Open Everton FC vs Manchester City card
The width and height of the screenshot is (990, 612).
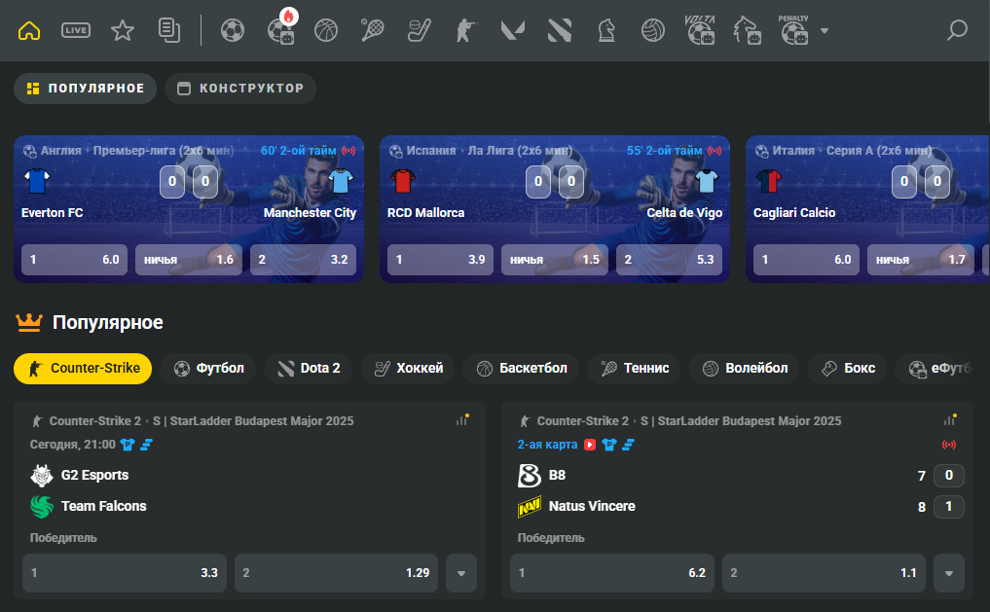(x=189, y=209)
